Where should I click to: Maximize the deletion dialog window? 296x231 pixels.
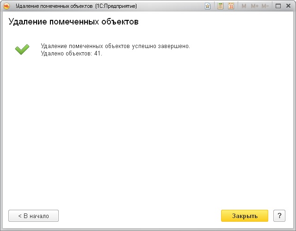278,6
